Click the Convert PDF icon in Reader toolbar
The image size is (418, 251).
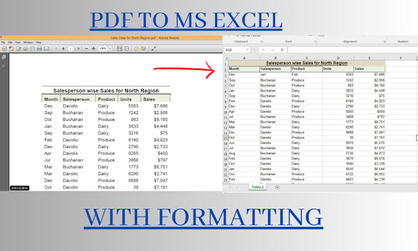[x=11, y=48]
